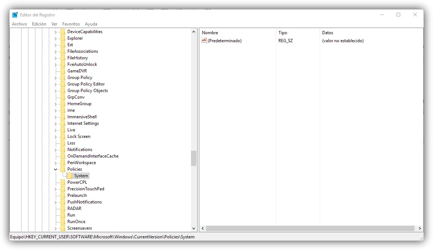Select the RADAR folder icon
The height and width of the screenshot is (250, 433).
pos(63,208)
